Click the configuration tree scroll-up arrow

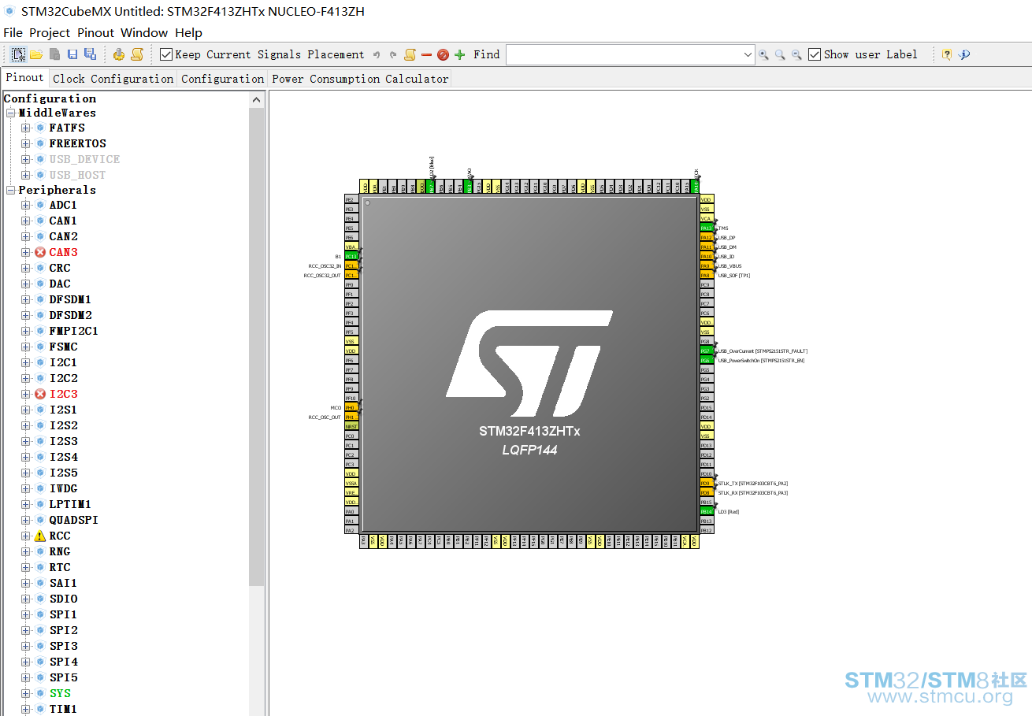click(257, 99)
